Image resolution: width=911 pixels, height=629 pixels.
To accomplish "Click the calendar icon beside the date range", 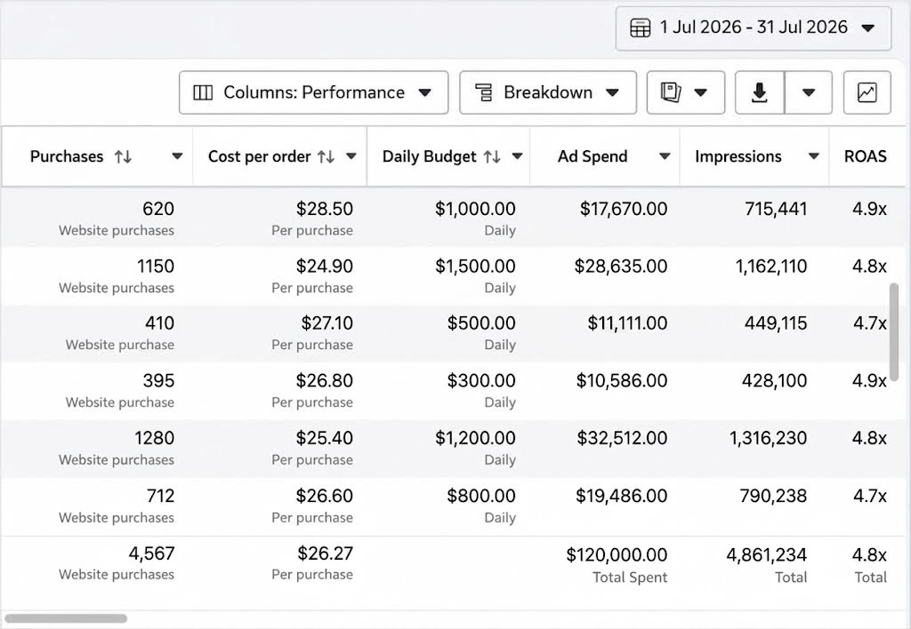I will point(641,28).
